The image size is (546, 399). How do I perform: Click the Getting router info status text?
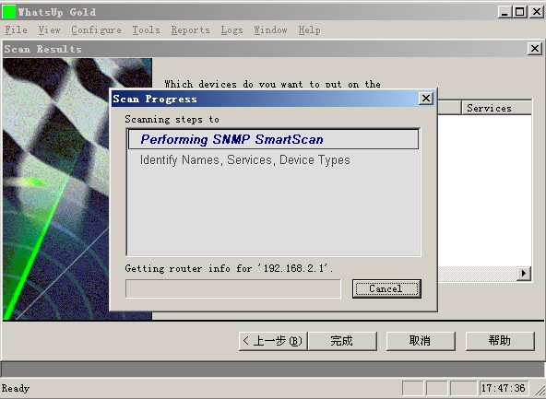click(229, 268)
